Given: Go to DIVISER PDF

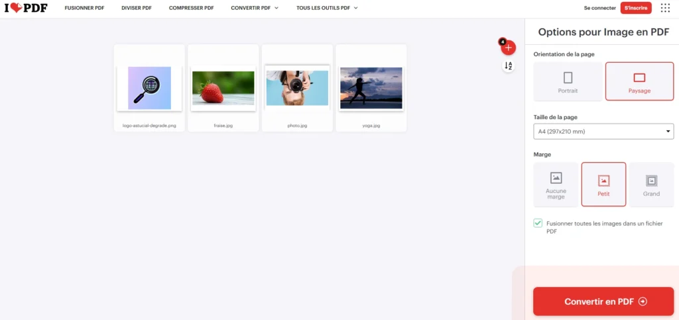Looking at the screenshot, I should (137, 8).
